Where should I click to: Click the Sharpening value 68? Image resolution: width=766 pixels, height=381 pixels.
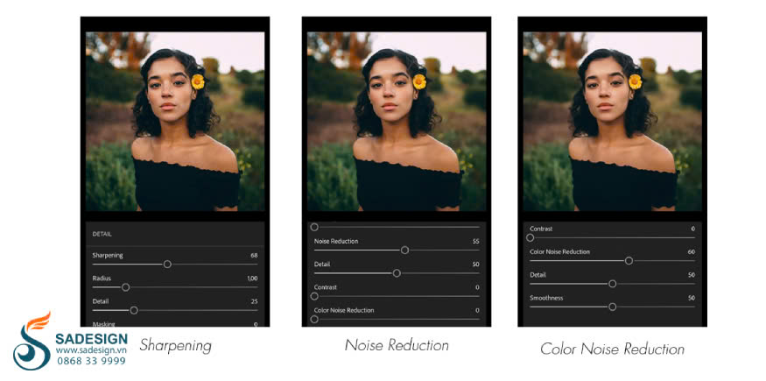tap(254, 256)
